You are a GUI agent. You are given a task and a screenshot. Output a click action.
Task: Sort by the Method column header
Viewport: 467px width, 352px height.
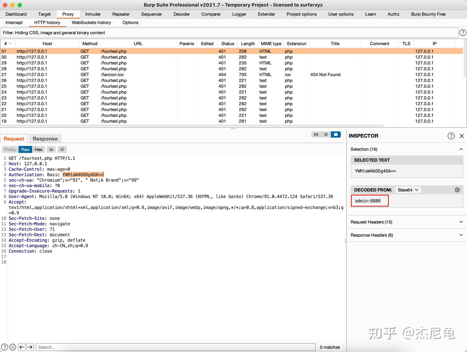[90, 44]
